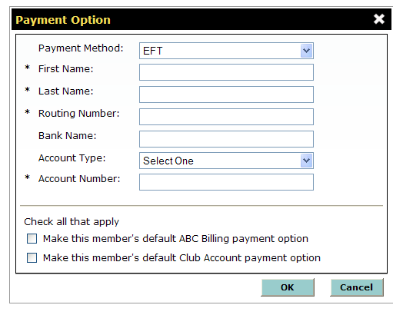Click the 'Bank Name:' label text
The image size is (403, 315).
tap(68, 136)
